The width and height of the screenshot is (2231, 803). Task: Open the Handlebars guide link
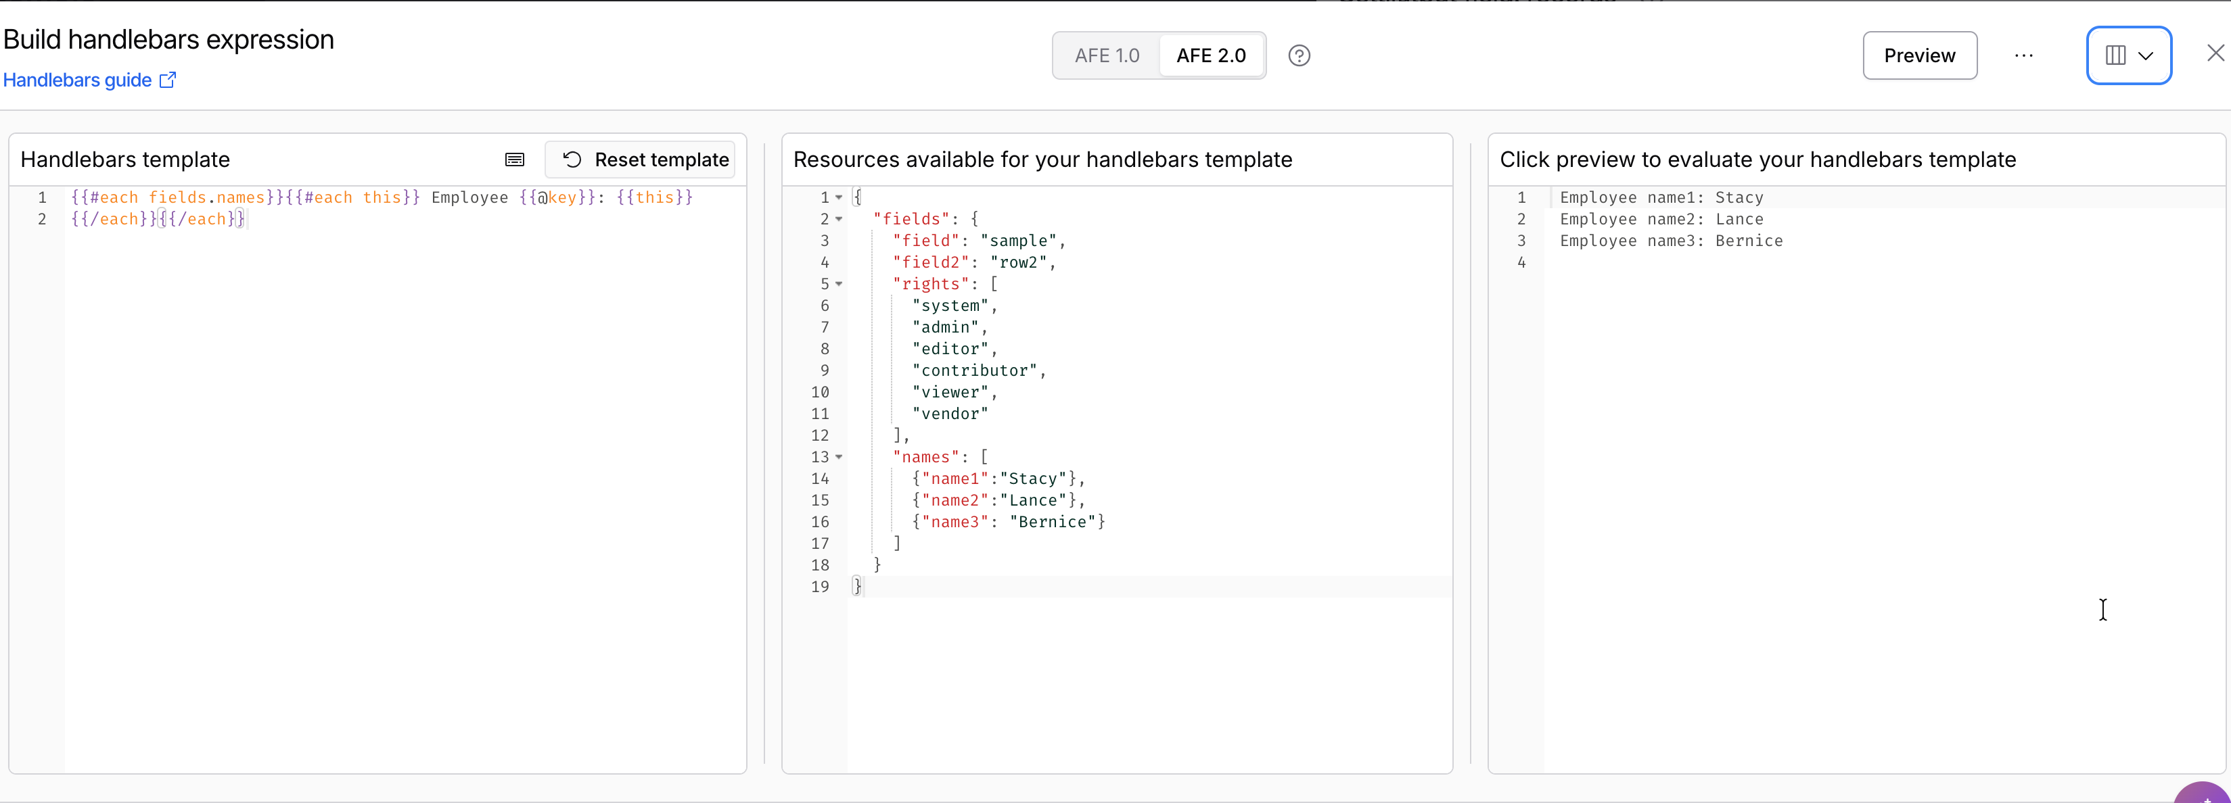pos(78,80)
